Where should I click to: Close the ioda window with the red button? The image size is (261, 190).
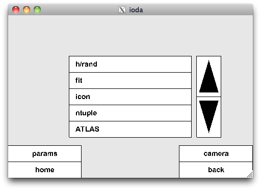click(x=16, y=10)
